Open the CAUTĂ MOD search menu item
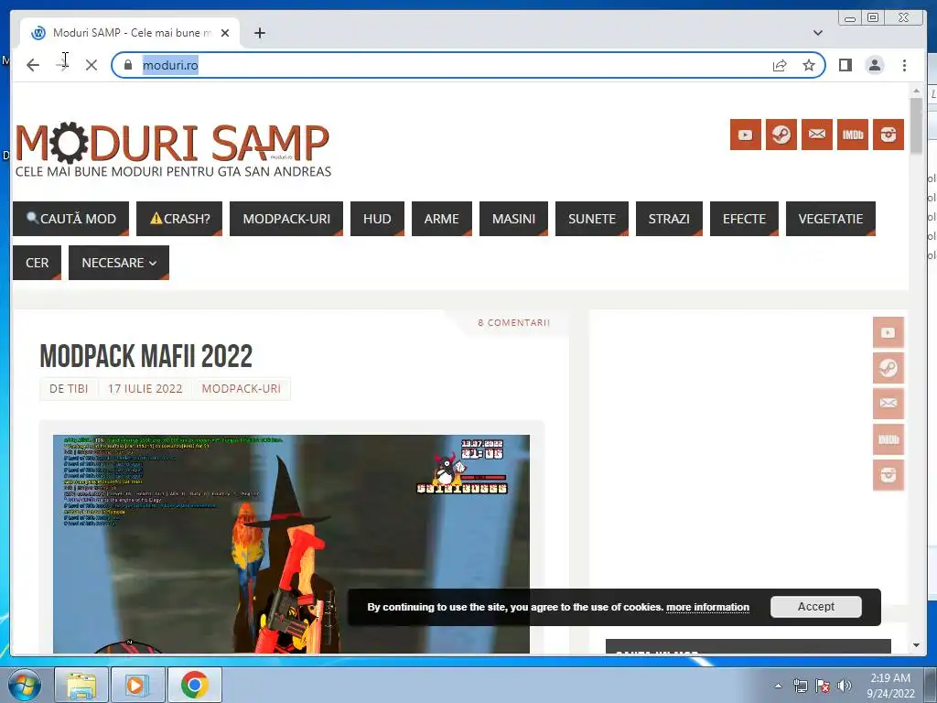This screenshot has width=937, height=703. (70, 219)
